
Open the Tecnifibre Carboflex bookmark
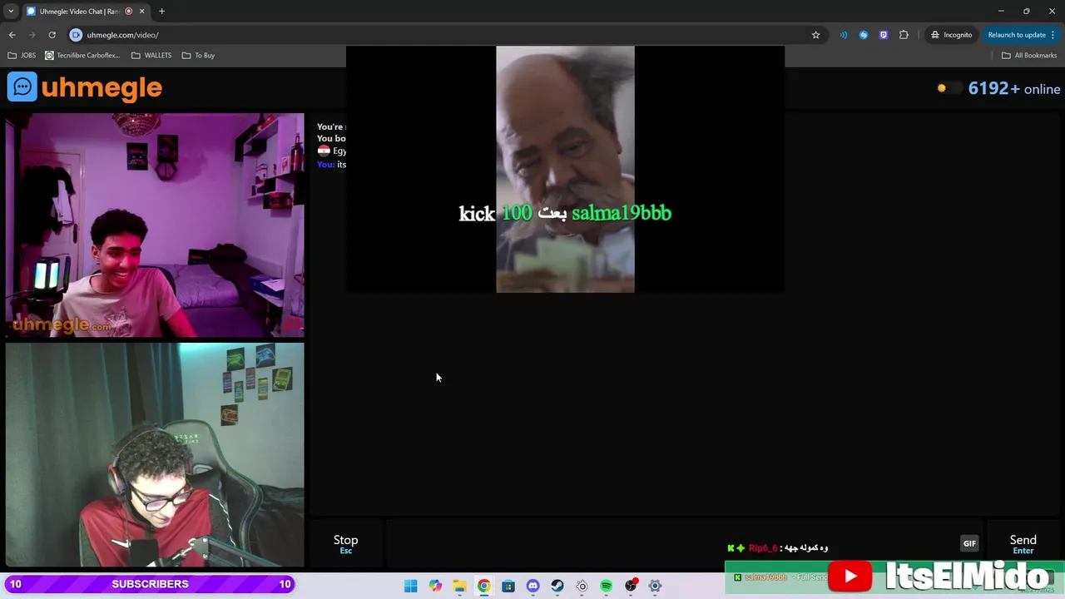[x=82, y=55]
